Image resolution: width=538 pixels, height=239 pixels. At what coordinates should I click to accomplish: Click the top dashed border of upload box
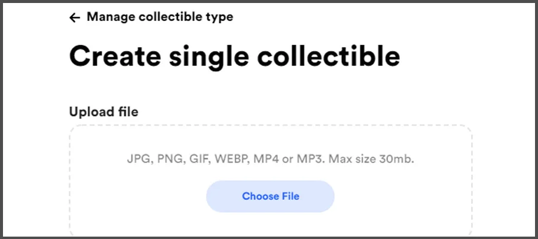270,125
